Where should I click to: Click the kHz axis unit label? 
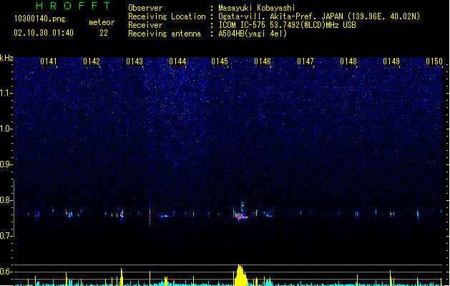click(6, 58)
